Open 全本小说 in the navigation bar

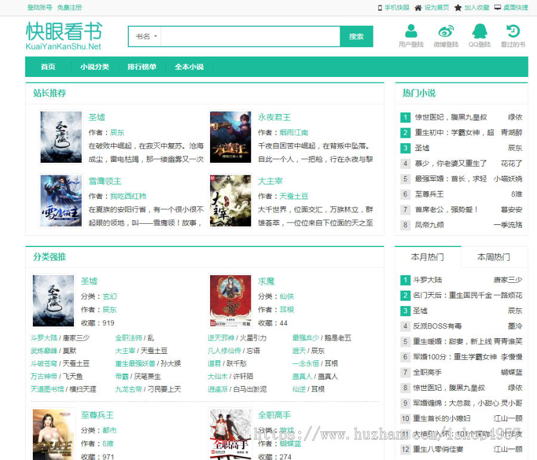pyautogui.click(x=189, y=67)
